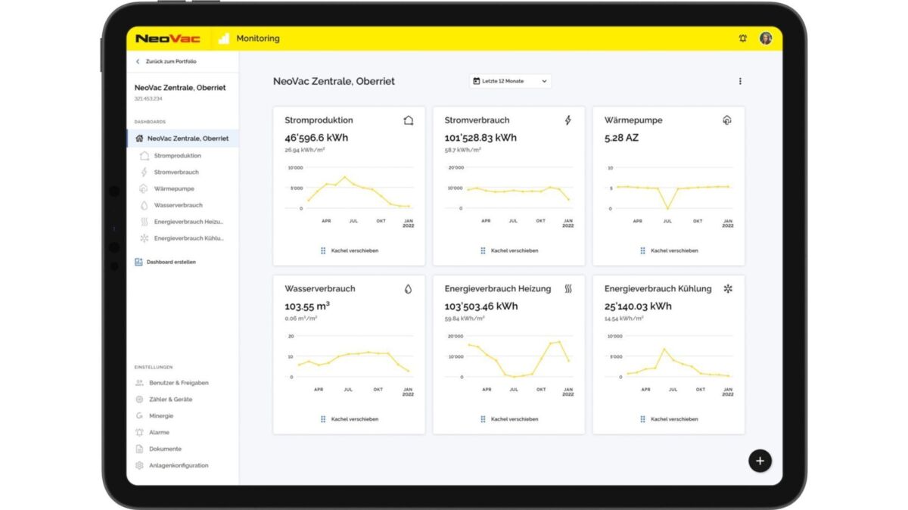Image resolution: width=908 pixels, height=510 pixels.
Task: Click Energieverbrauch Kühlung snowflake icon in sidebar
Action: coord(145,238)
